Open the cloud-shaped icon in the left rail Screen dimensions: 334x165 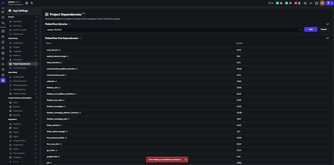tap(3, 64)
